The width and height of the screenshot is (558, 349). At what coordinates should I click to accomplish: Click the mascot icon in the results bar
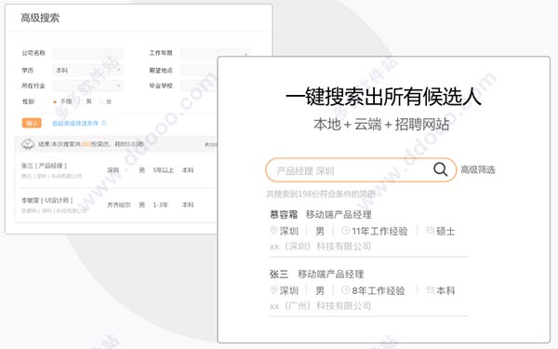pyautogui.click(x=28, y=144)
